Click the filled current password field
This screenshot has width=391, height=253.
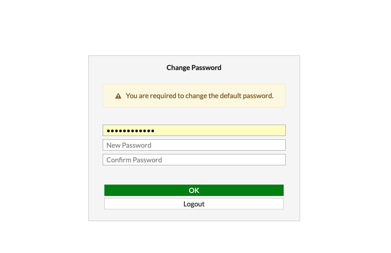(194, 130)
